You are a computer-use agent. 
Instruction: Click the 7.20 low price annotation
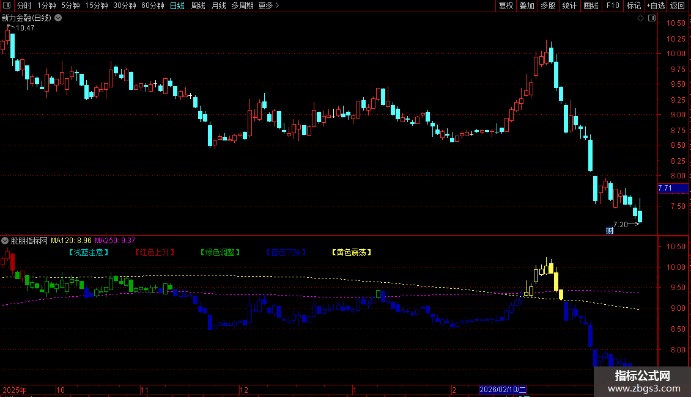pyautogui.click(x=621, y=225)
